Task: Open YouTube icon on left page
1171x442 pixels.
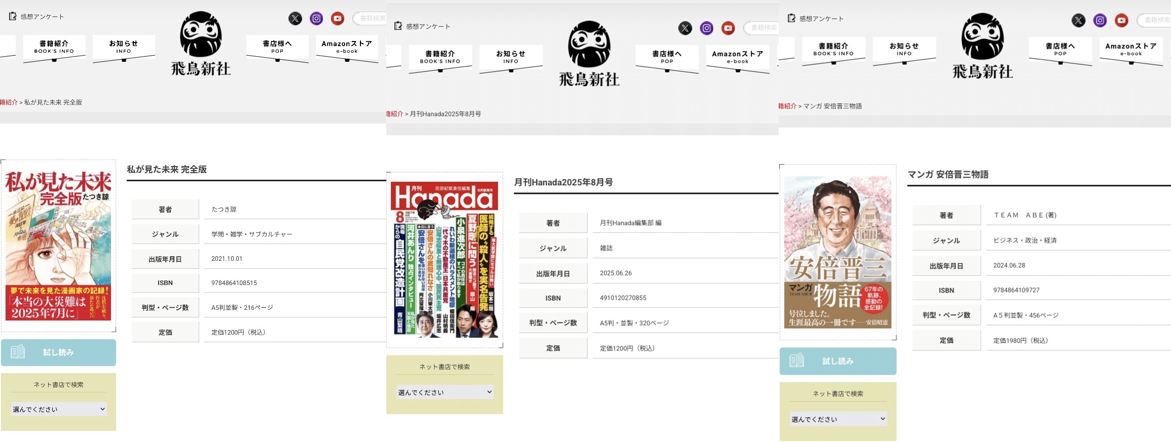Action: point(338,19)
